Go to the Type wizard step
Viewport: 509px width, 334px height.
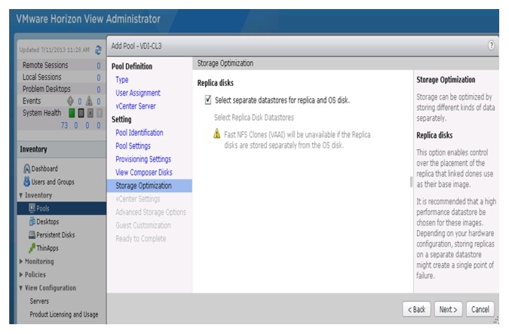pos(121,79)
